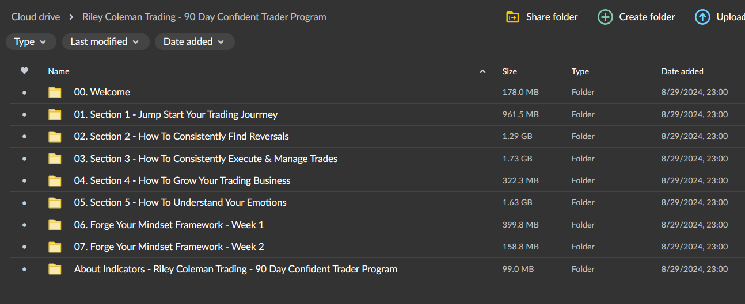This screenshot has width=745, height=304.
Task: Toggle favorite dot for 05. Section 5 folder
Action: pos(24,203)
